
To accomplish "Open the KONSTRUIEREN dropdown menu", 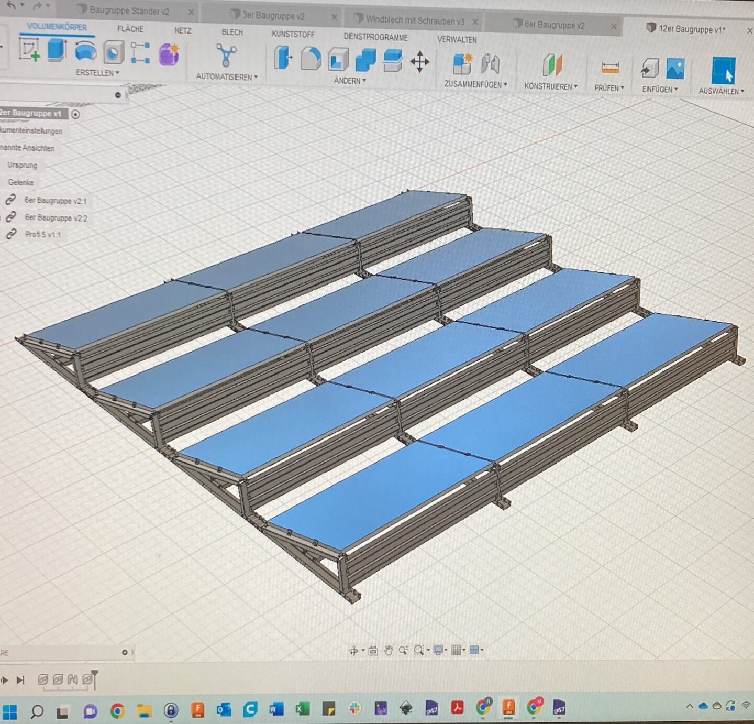I will click(551, 86).
